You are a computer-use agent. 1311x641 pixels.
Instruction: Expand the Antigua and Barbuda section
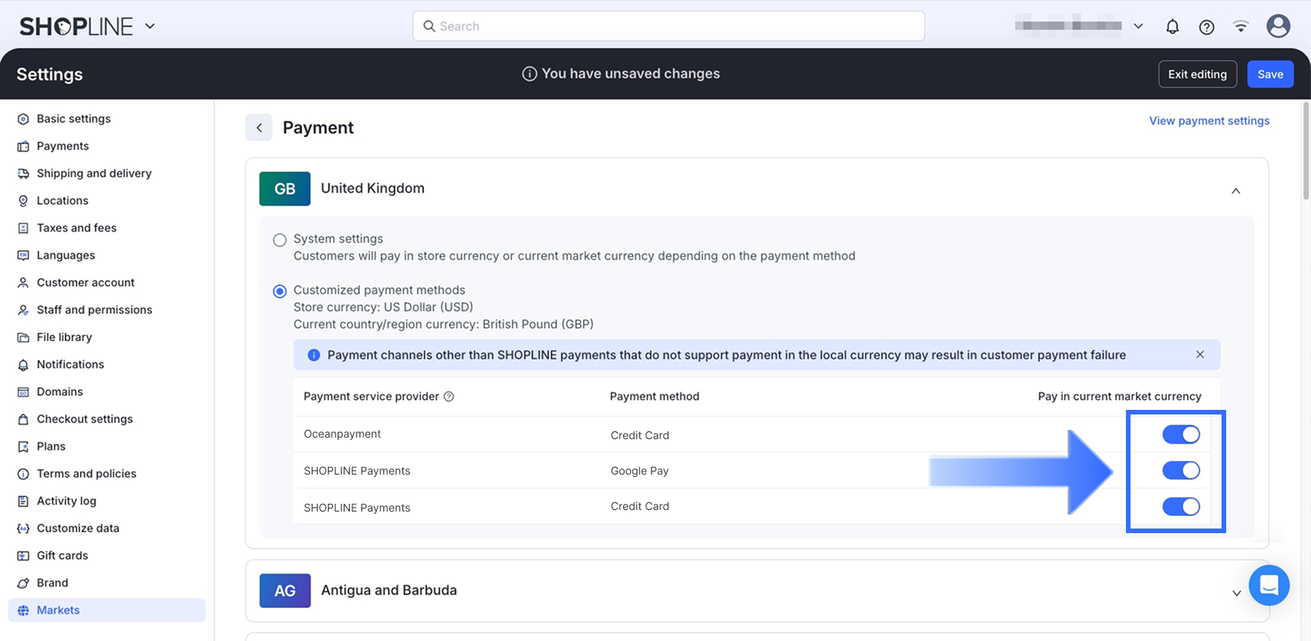point(1235,592)
